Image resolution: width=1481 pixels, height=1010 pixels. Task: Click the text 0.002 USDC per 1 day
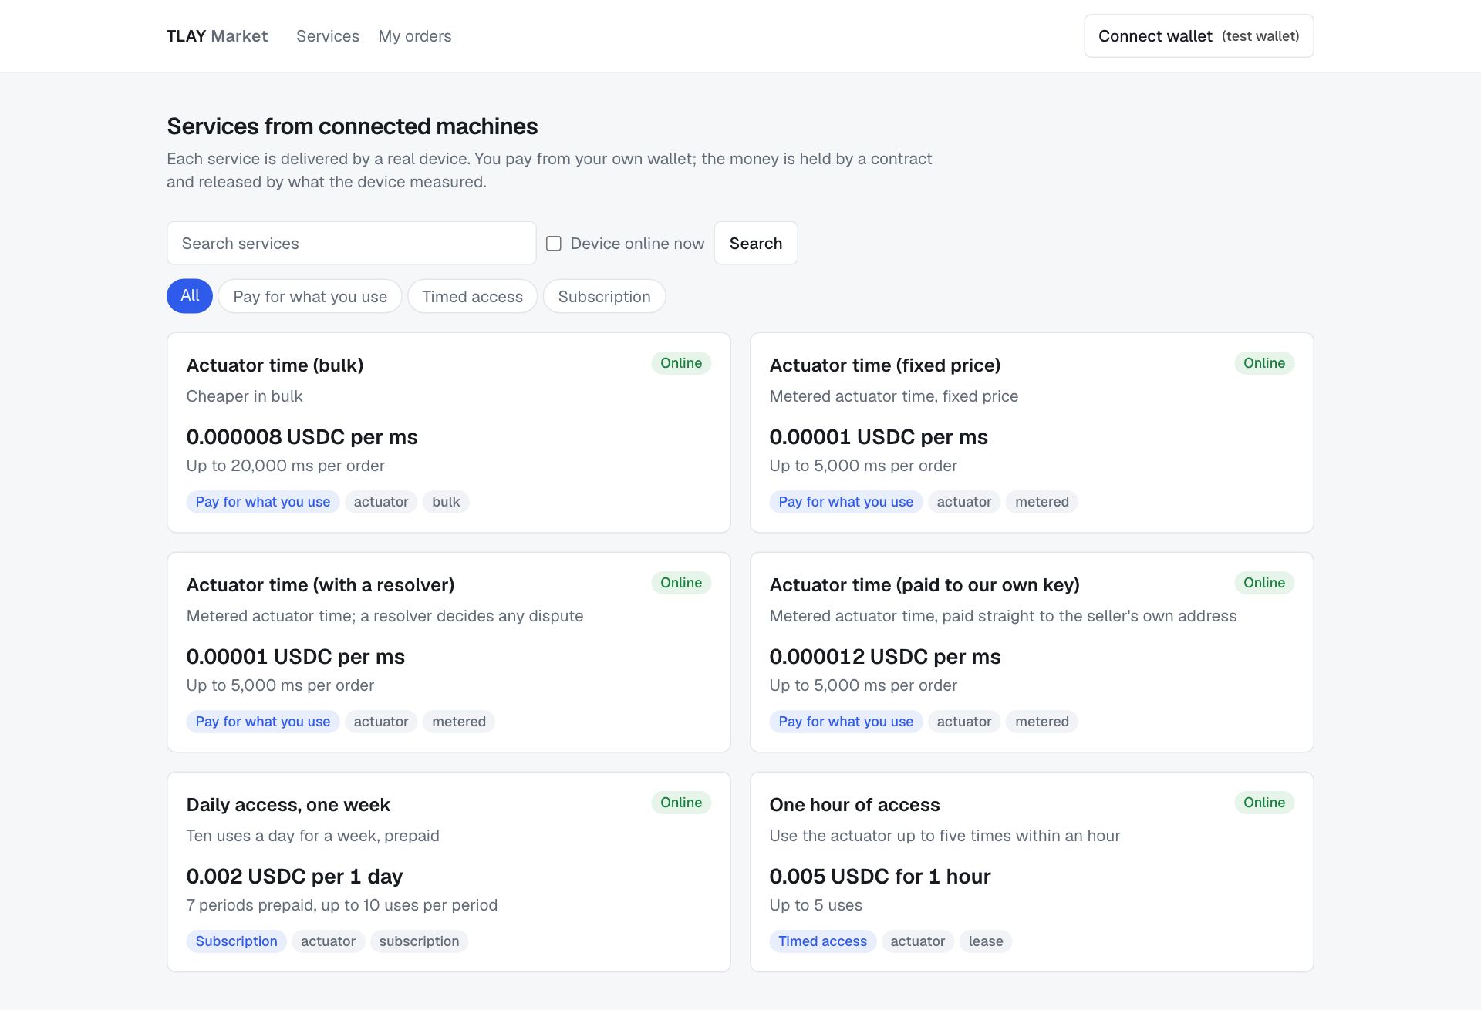point(295,877)
